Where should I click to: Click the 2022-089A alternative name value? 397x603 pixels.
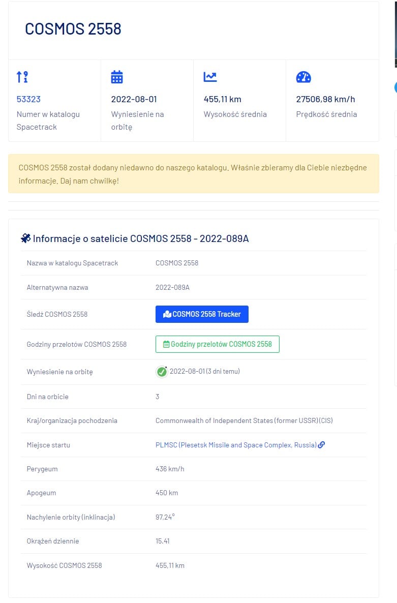tap(172, 287)
